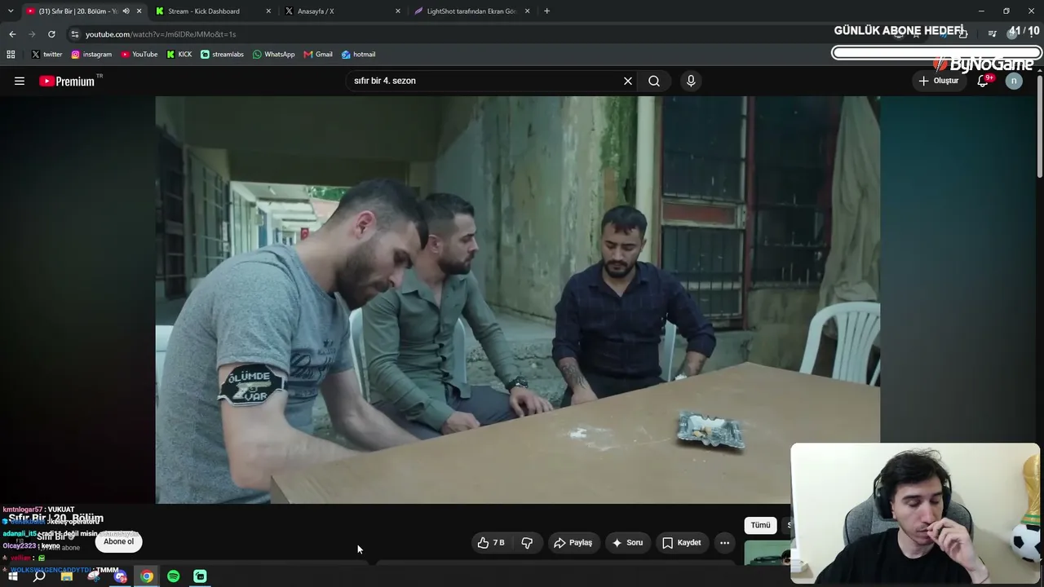Start voice search with the microphone

[x=691, y=81]
